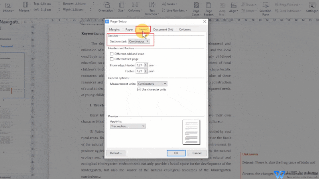Close the Navigation pane
Screen dimensions: 319x179
click(25, 22)
